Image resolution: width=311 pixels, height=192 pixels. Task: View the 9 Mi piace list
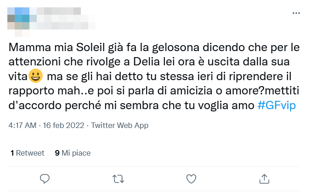click(73, 153)
